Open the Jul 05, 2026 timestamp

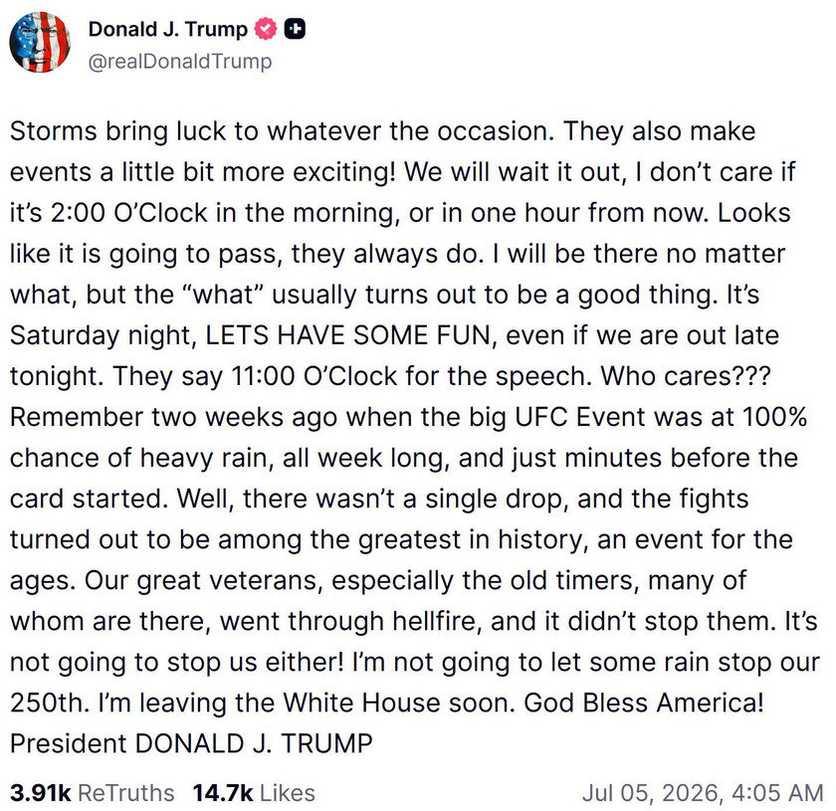tap(704, 793)
